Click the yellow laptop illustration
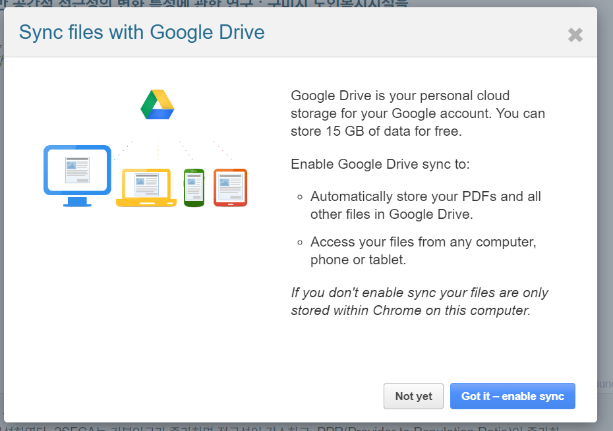This screenshot has height=431, width=613. click(x=146, y=188)
